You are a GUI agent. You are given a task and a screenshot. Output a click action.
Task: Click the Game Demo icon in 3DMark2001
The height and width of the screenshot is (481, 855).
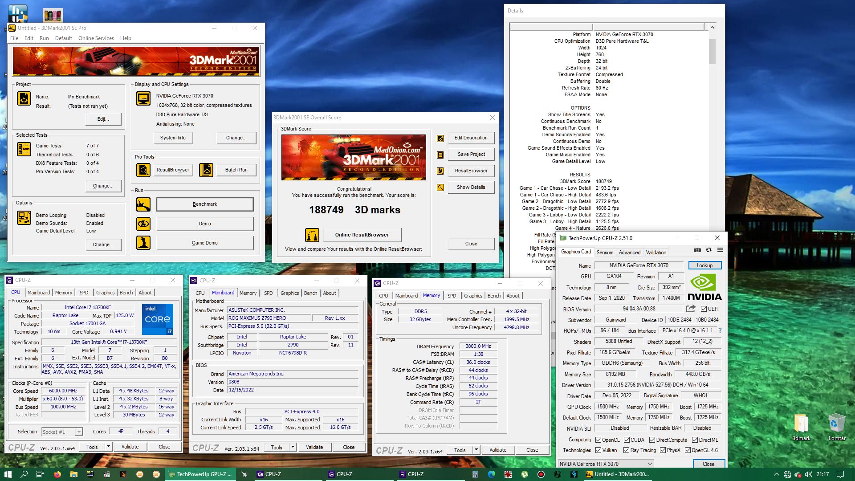(x=143, y=243)
